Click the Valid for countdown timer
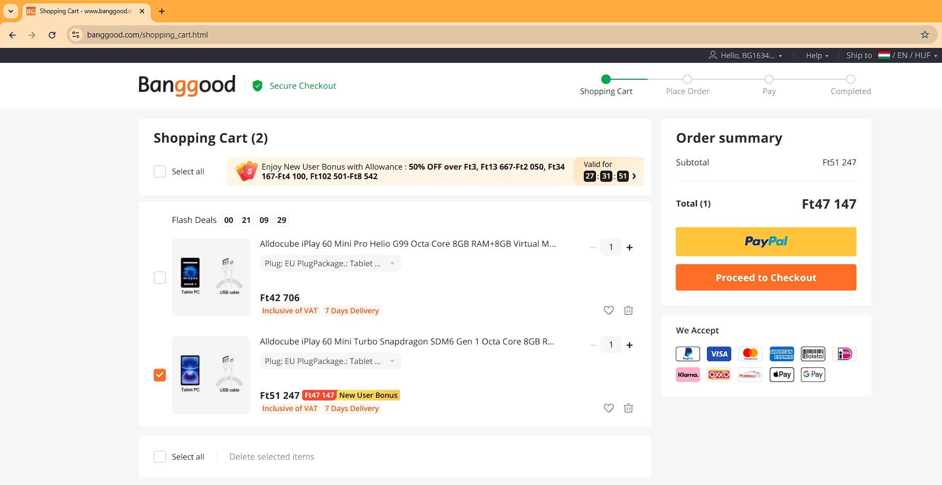 606,176
